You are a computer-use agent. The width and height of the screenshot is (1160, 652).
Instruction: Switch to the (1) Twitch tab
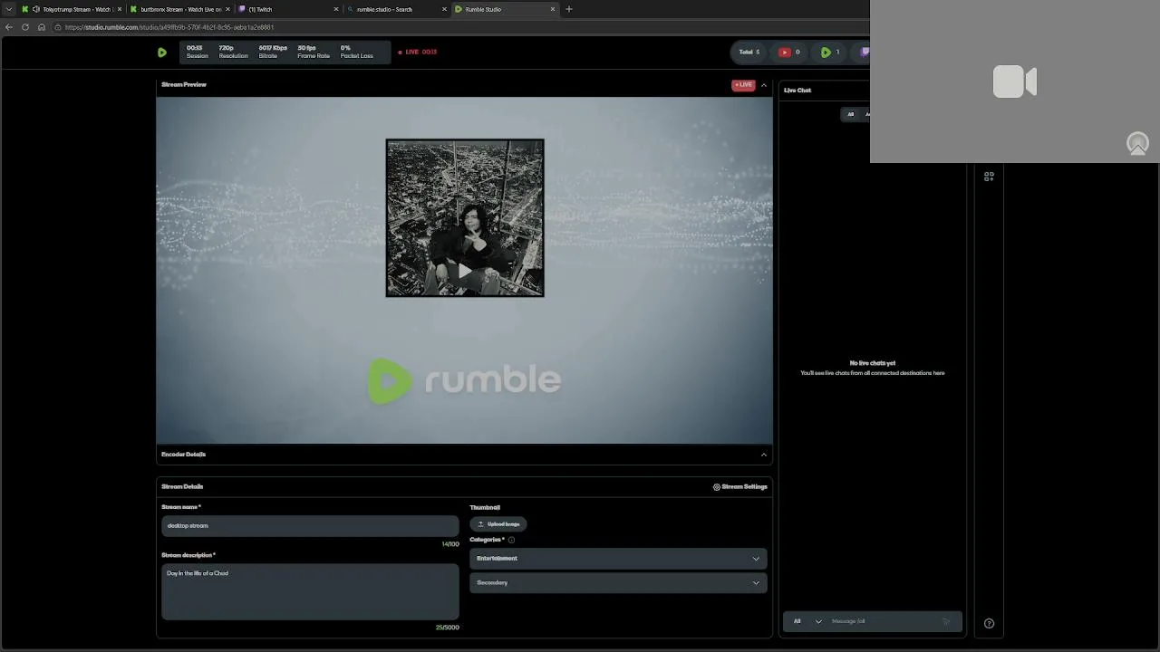coord(288,9)
